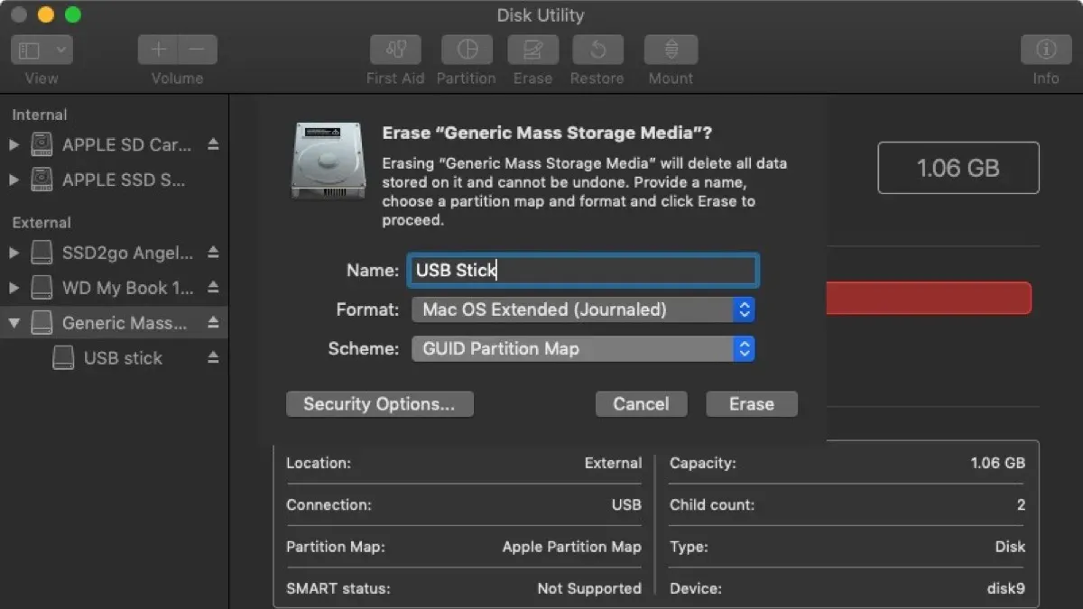This screenshot has width=1083, height=609.
Task: Expand the SSD2go Angel entry
Action: tap(14, 253)
